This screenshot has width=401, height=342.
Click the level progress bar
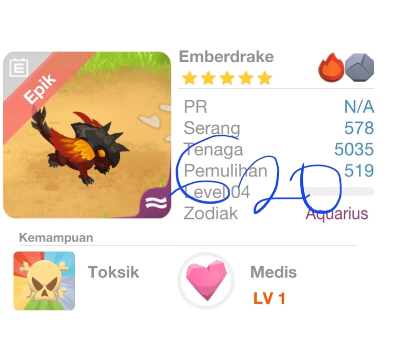pos(338,192)
